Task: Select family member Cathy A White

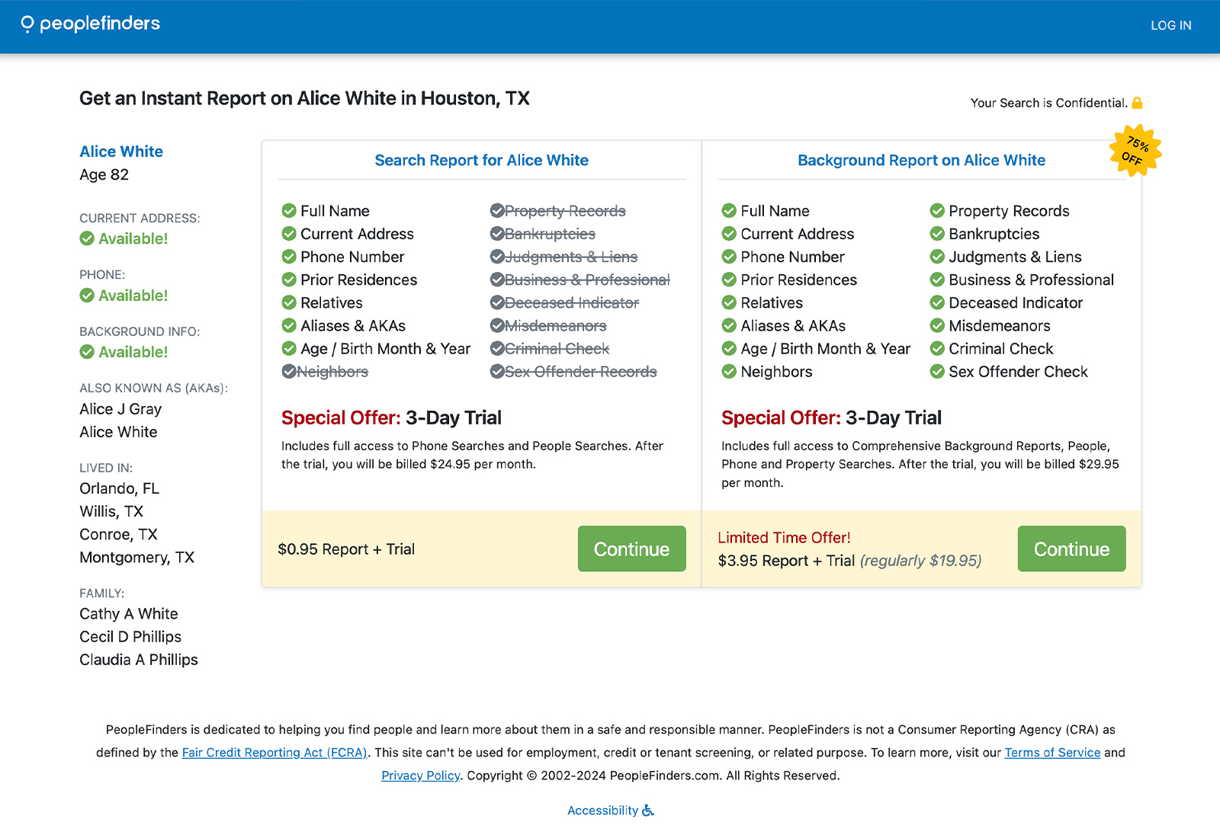Action: coord(128,614)
